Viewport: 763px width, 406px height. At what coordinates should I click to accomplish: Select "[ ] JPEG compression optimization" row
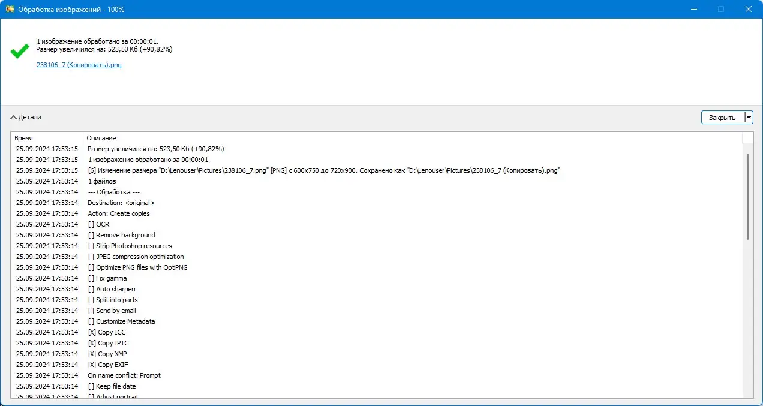(x=377, y=257)
